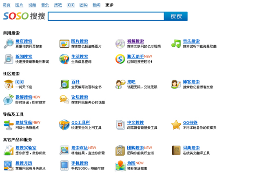Open the 搜搜实验室 link
This screenshot has height=181, width=255.
tap(26, 148)
